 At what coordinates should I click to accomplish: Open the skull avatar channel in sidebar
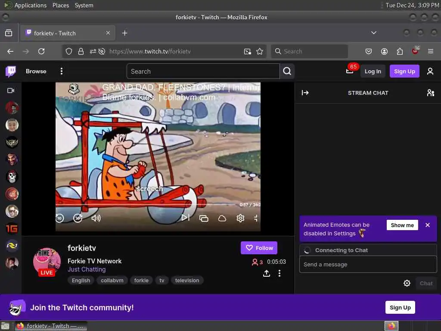(12, 177)
